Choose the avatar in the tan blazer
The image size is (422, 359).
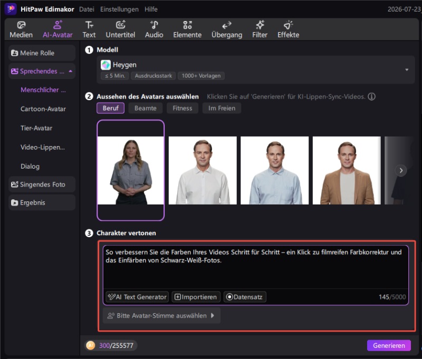tap(347, 170)
